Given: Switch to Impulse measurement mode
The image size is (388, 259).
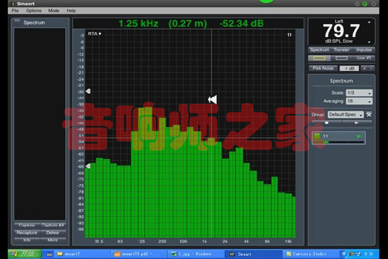Looking at the screenshot, I should [364, 50].
